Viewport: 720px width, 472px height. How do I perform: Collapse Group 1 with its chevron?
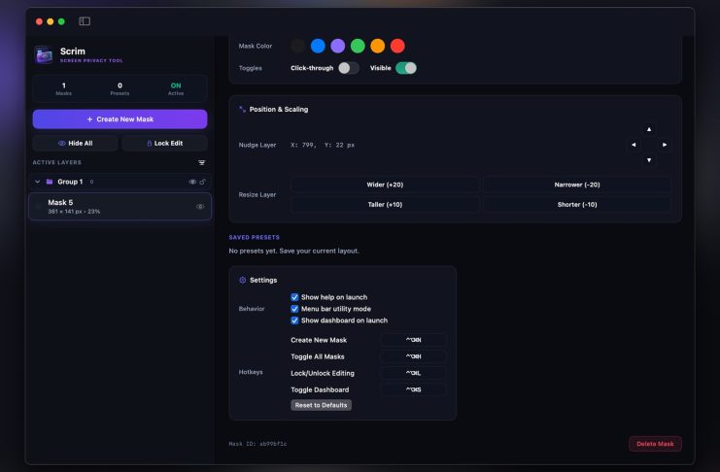(x=38, y=182)
